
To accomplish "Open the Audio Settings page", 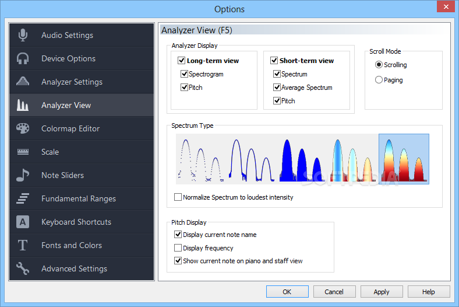I will tap(82, 35).
